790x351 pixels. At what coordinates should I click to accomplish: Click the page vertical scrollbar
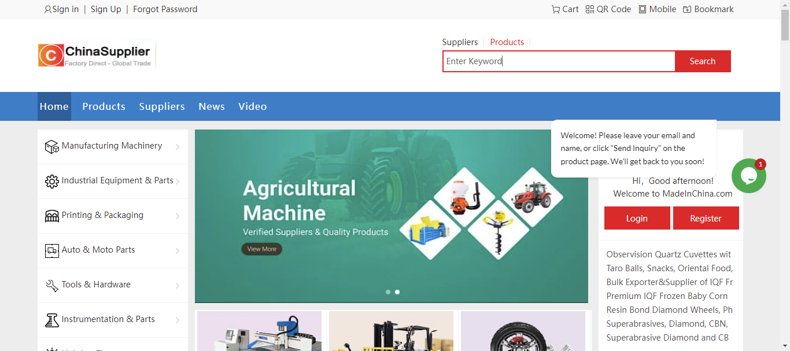click(x=785, y=173)
